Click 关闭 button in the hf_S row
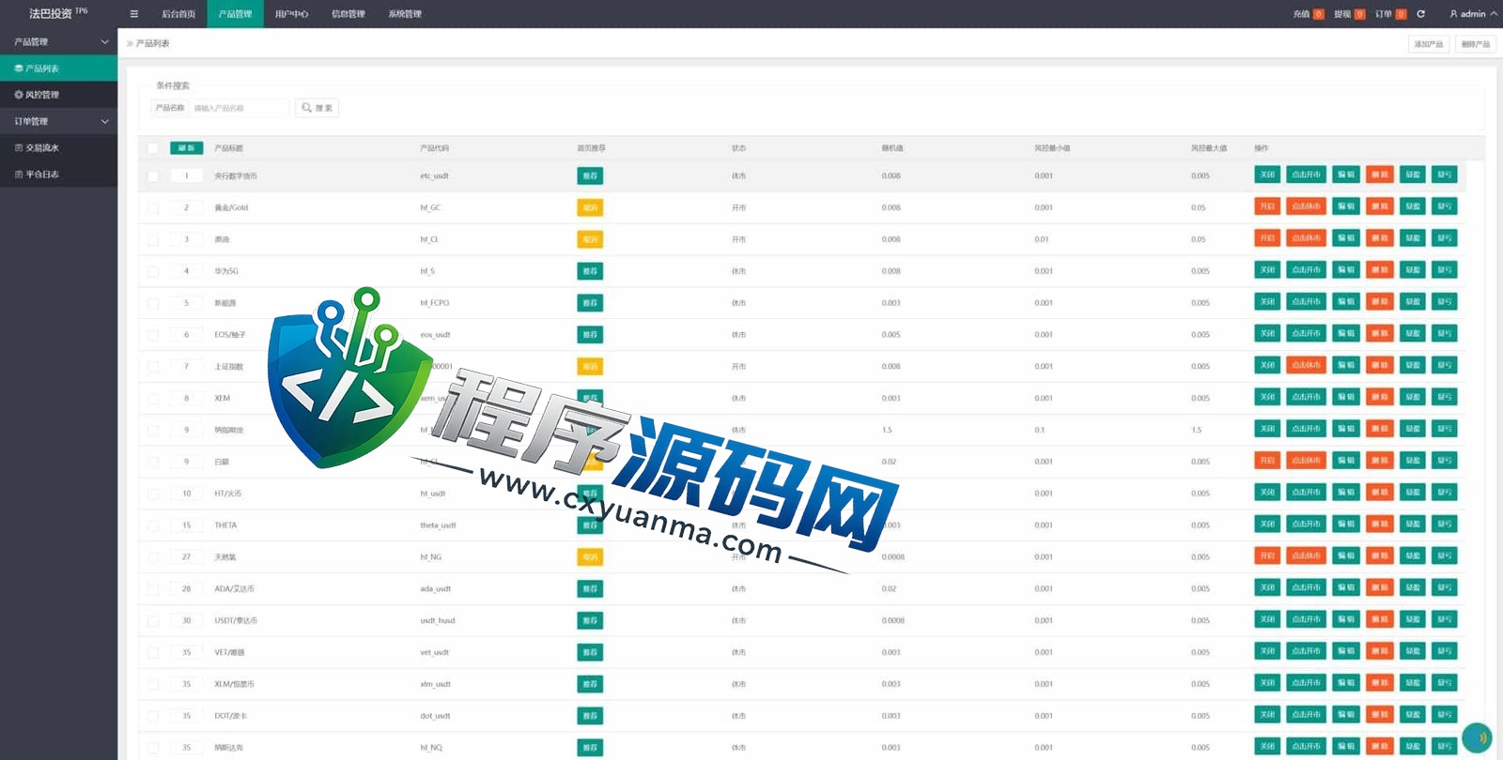The image size is (1503, 760). click(x=1267, y=270)
